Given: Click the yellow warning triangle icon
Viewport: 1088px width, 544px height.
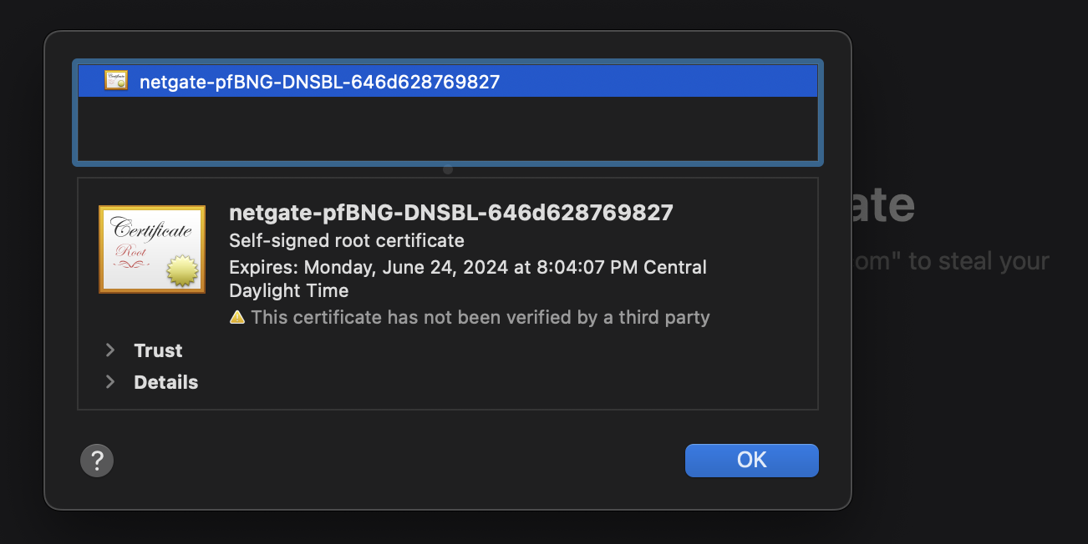Looking at the screenshot, I should 237,317.
